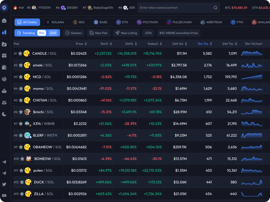Open the BOMEOW / SOL token icon
The image size is (270, 202).
(x=29, y=159)
